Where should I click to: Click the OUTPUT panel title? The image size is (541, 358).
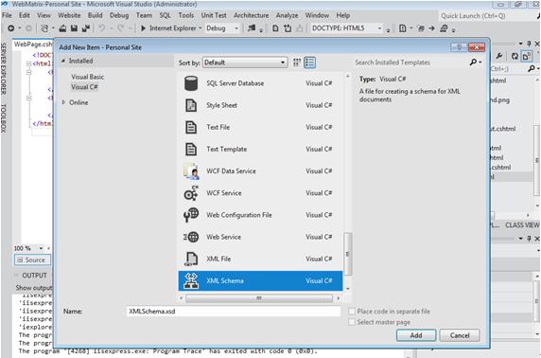click(x=34, y=276)
